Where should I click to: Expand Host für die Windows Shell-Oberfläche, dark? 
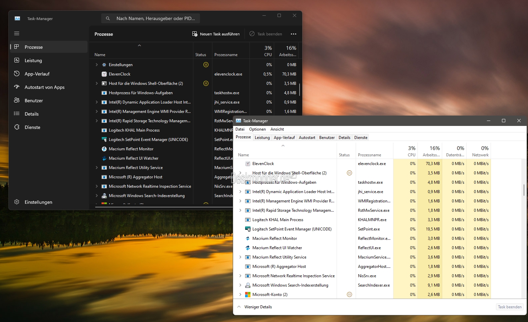(x=97, y=84)
